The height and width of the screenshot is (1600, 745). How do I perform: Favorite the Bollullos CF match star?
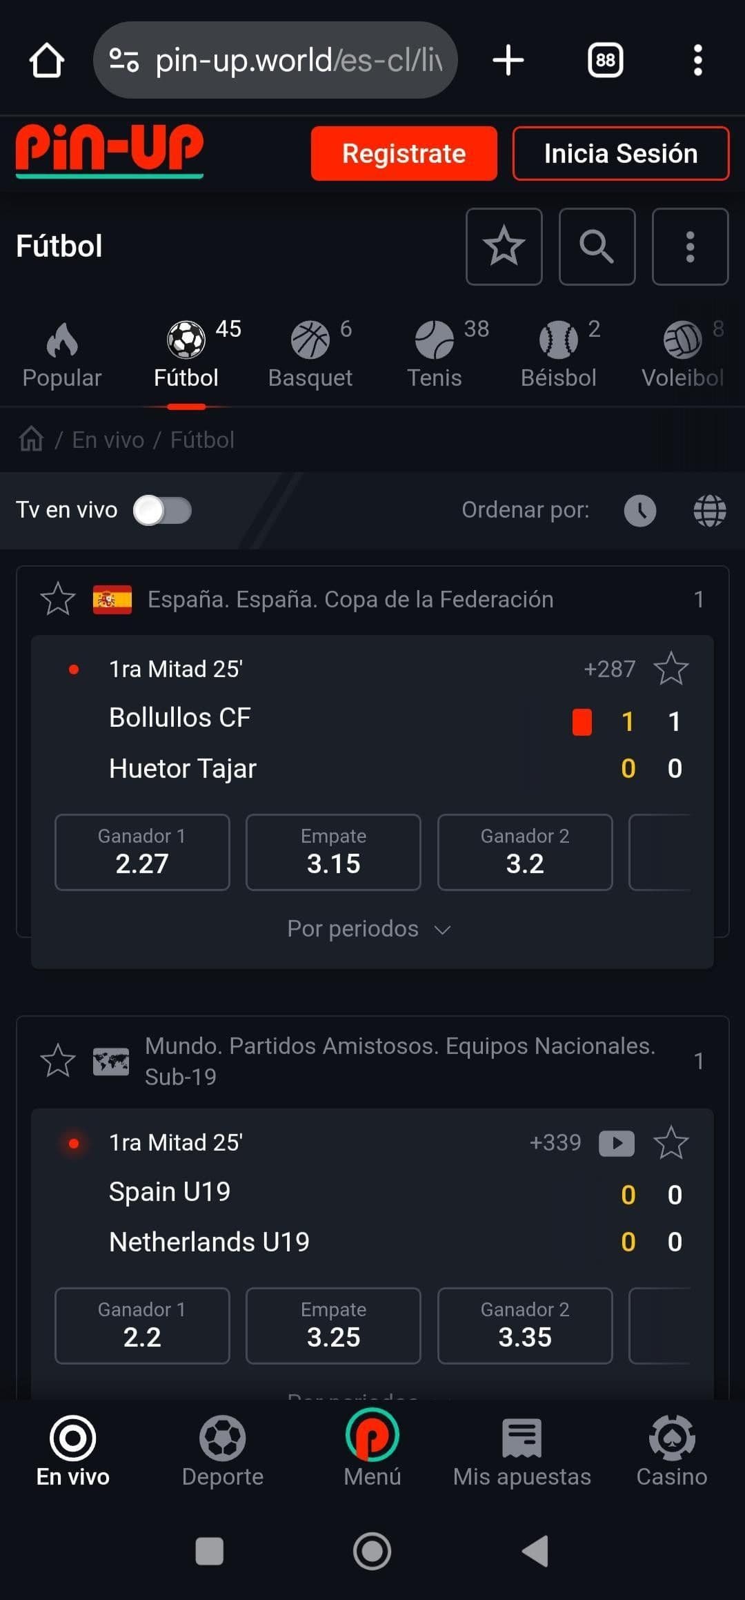670,668
